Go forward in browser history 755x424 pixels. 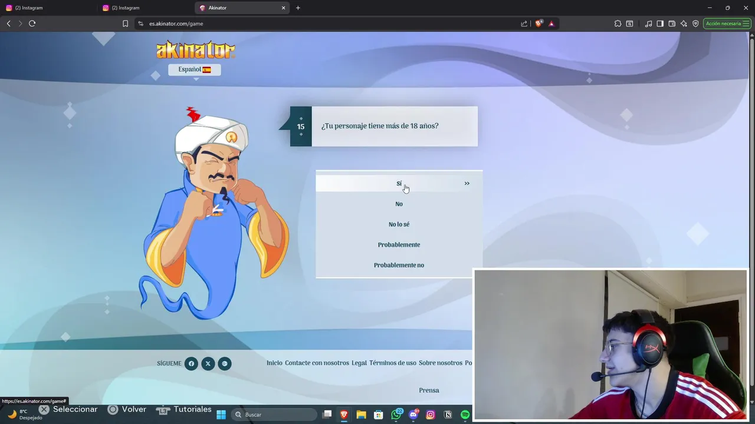[20, 24]
